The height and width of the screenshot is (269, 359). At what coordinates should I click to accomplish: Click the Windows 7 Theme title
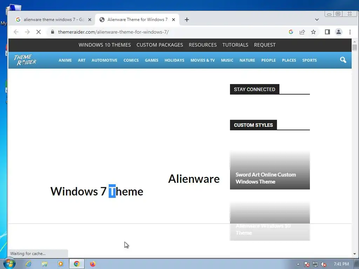coord(97,192)
